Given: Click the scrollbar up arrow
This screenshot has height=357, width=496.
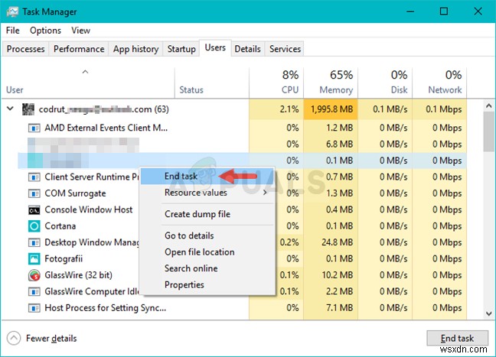Looking at the screenshot, I should 488,105.
